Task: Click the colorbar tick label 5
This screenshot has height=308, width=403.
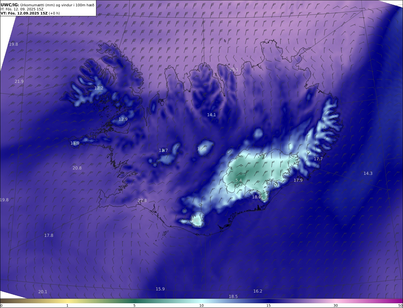Action: [x=134, y=305]
